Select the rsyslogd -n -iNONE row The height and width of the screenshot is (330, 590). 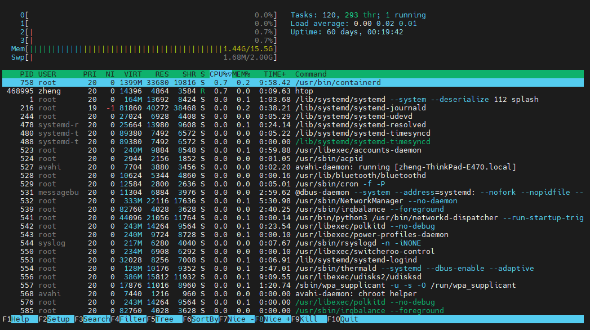click(x=293, y=243)
